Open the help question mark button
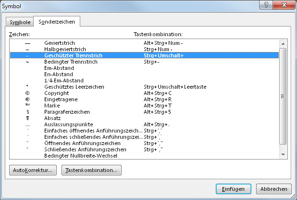The width and height of the screenshot is (297, 200). 266,5
